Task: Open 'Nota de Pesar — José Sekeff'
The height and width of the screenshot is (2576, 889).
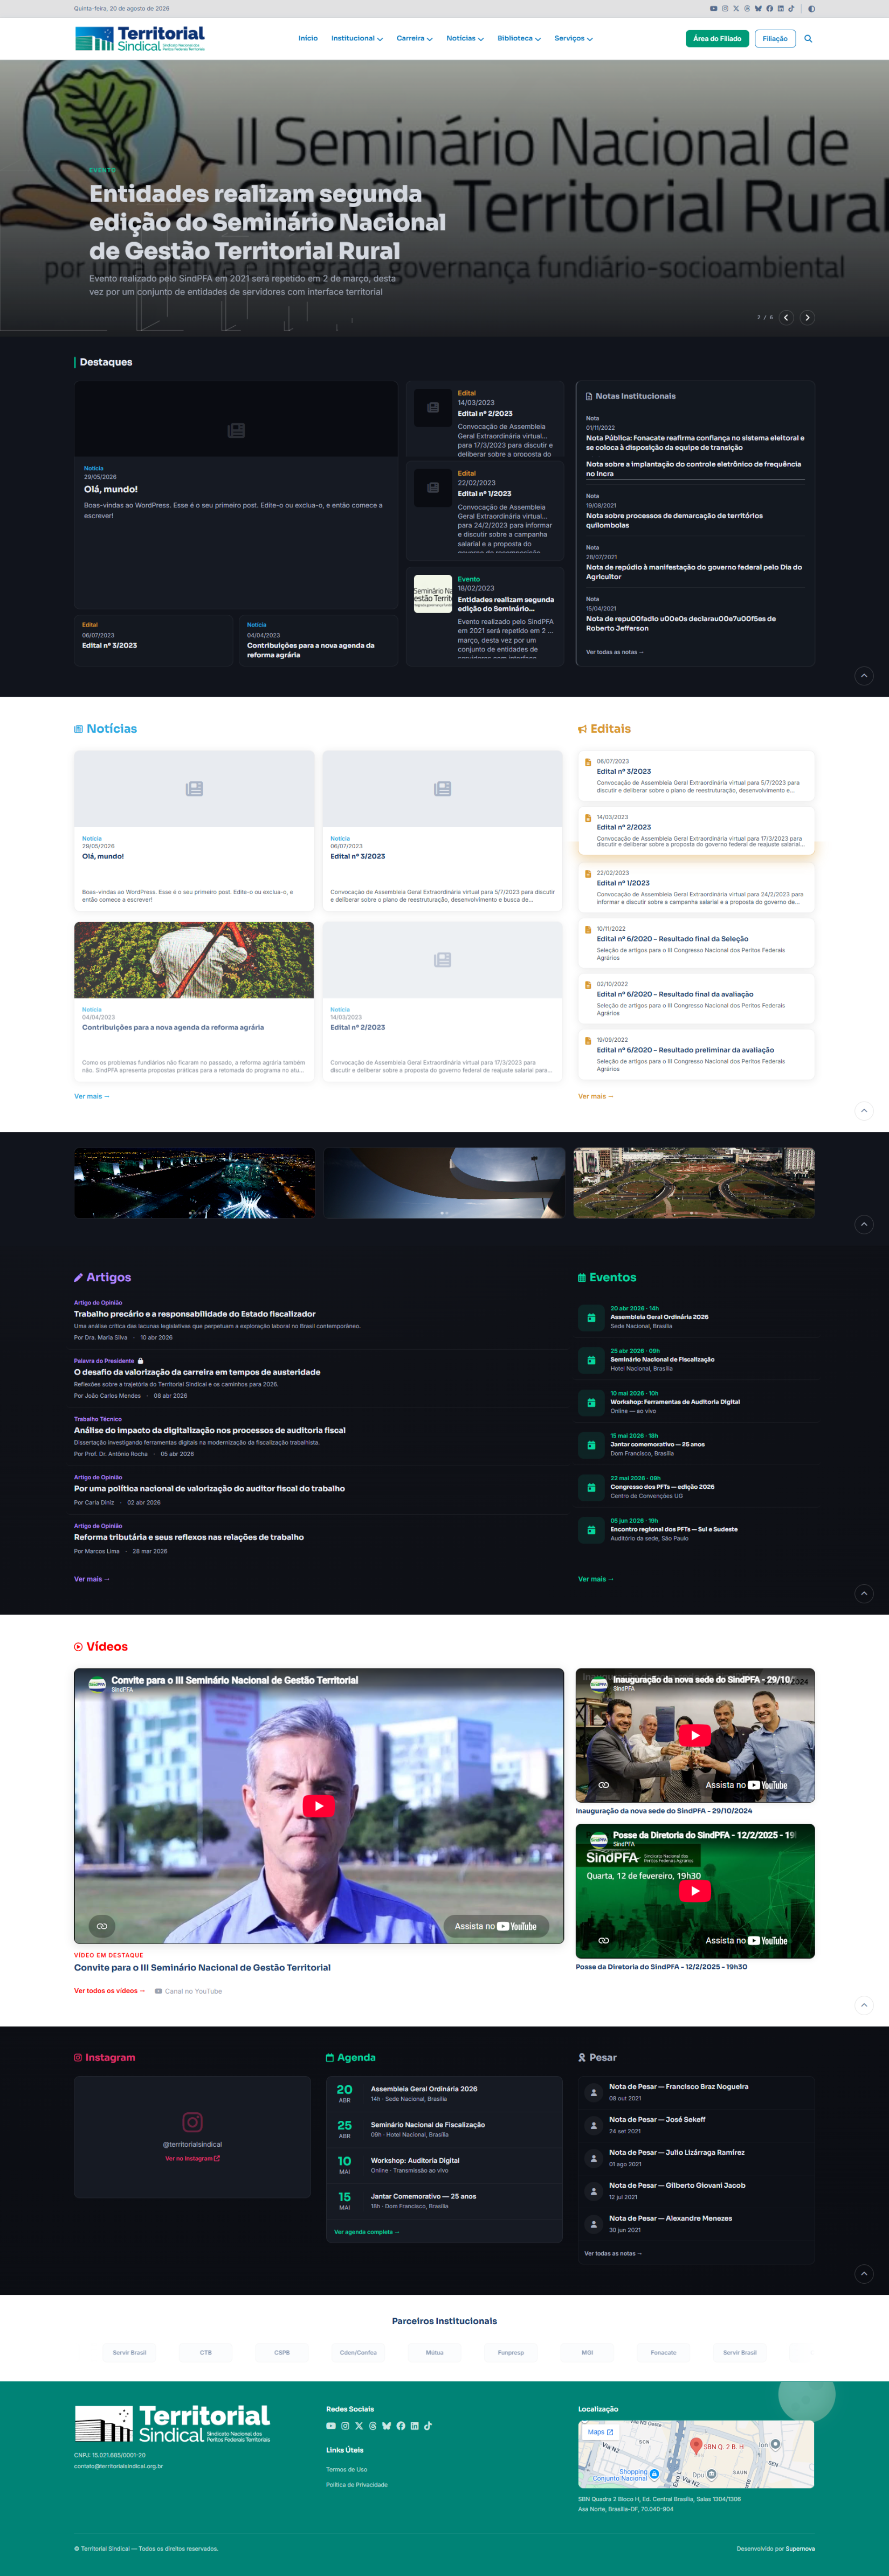Action: point(657,2119)
